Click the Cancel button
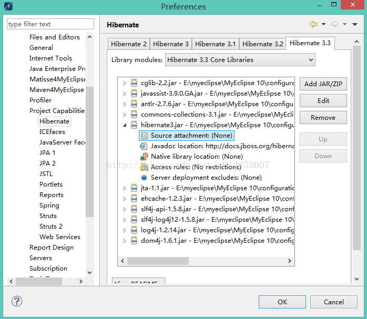This screenshot has height=319, width=367. pyautogui.click(x=334, y=302)
